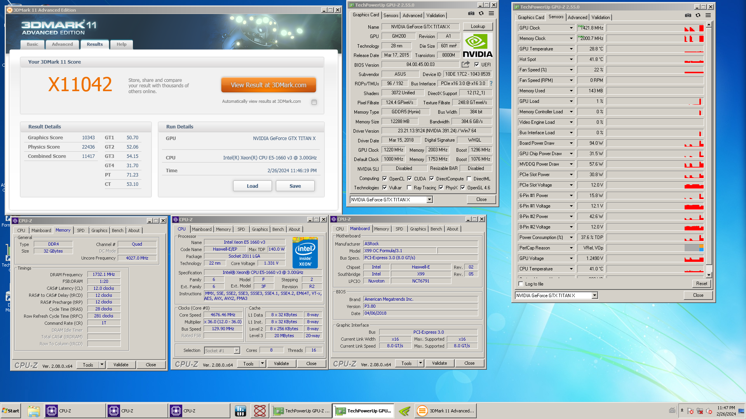This screenshot has height=419, width=746.
Task: Click GPU-Z Sensors scrollbar up arrow
Action: point(709,25)
